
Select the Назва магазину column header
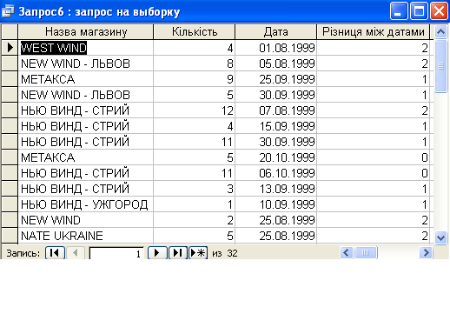pyautogui.click(x=86, y=32)
